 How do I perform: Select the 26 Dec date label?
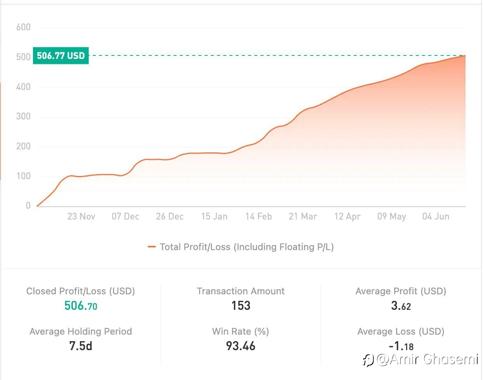pyautogui.click(x=170, y=216)
